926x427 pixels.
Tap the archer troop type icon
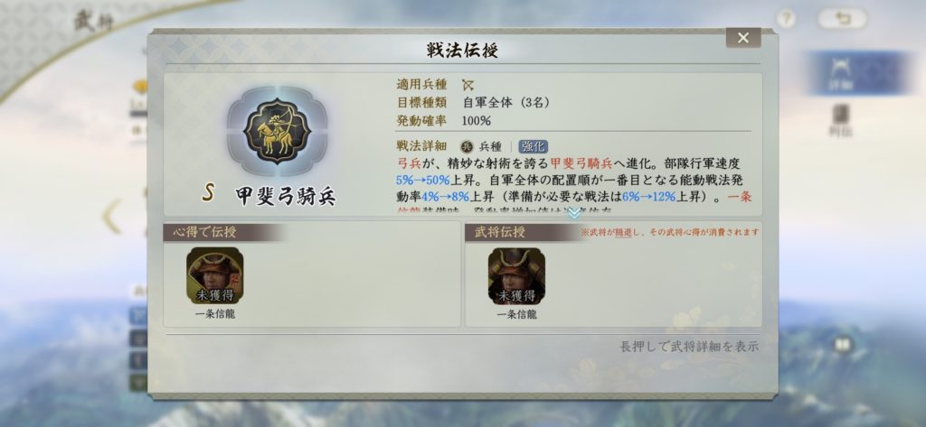(468, 85)
